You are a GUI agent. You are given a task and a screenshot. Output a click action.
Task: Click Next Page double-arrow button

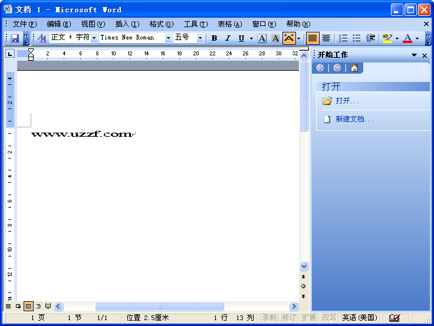pyautogui.click(x=303, y=297)
